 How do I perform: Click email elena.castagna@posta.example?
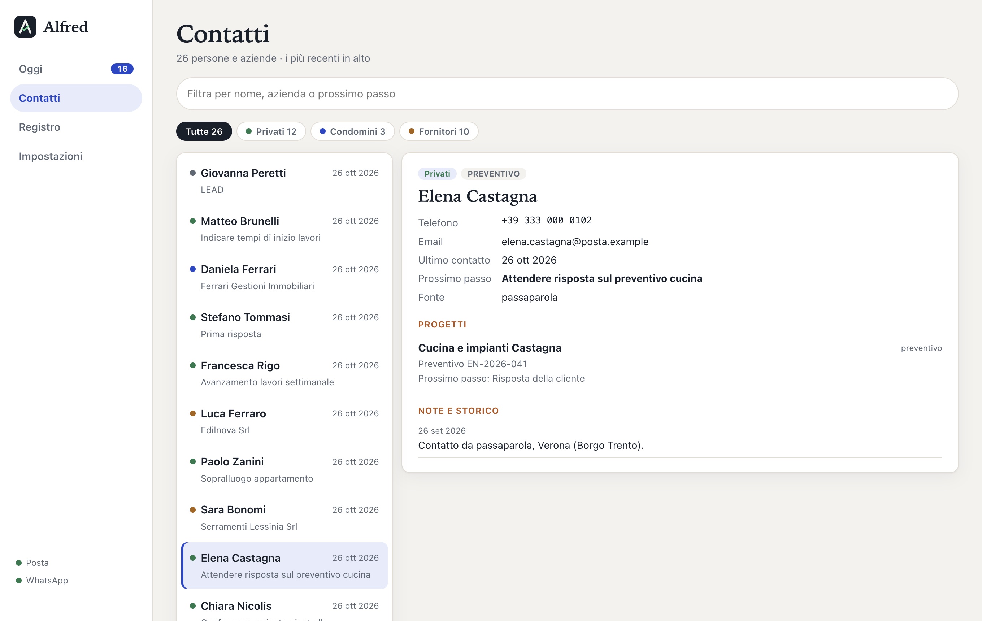coord(575,242)
